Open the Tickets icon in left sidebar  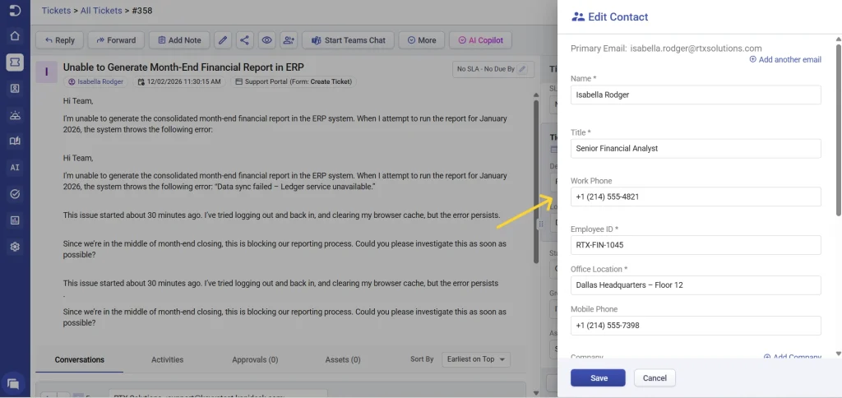pos(15,62)
